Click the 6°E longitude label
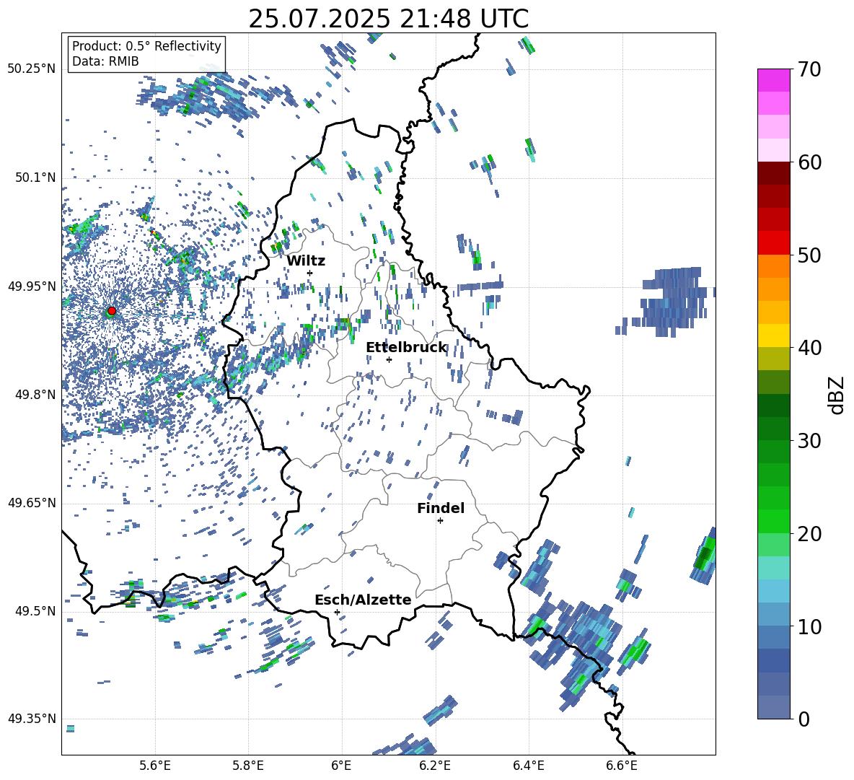This screenshot has height=780, width=854. [341, 766]
